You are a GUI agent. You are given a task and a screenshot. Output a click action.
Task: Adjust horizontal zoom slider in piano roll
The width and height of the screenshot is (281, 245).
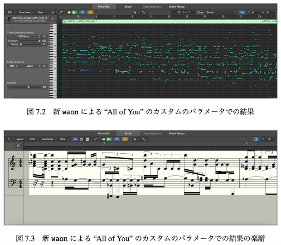click(x=267, y=12)
